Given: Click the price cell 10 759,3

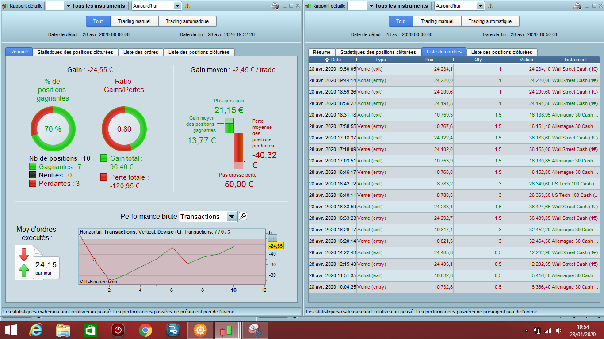Looking at the screenshot, I should (x=429, y=115).
